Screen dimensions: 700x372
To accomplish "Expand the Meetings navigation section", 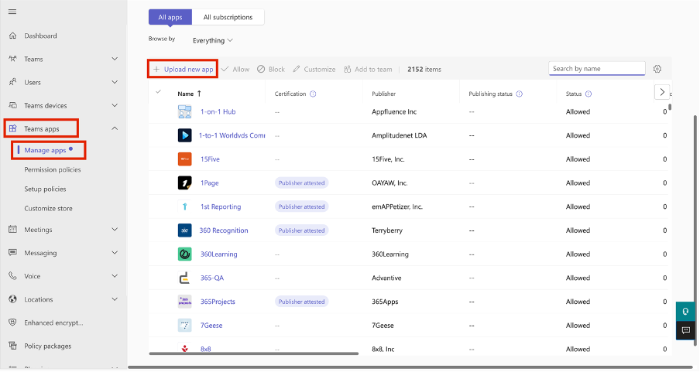I will click(x=115, y=229).
